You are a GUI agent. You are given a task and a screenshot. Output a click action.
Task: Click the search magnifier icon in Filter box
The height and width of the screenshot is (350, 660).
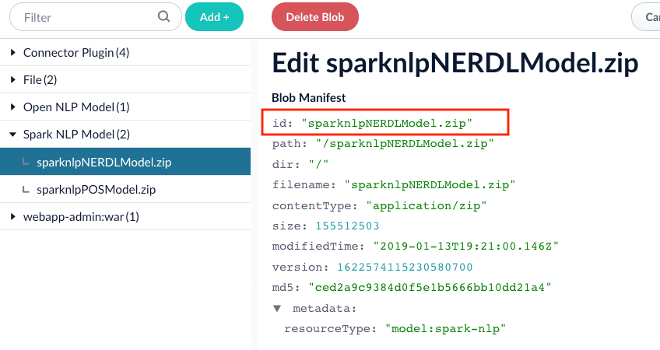click(x=163, y=16)
